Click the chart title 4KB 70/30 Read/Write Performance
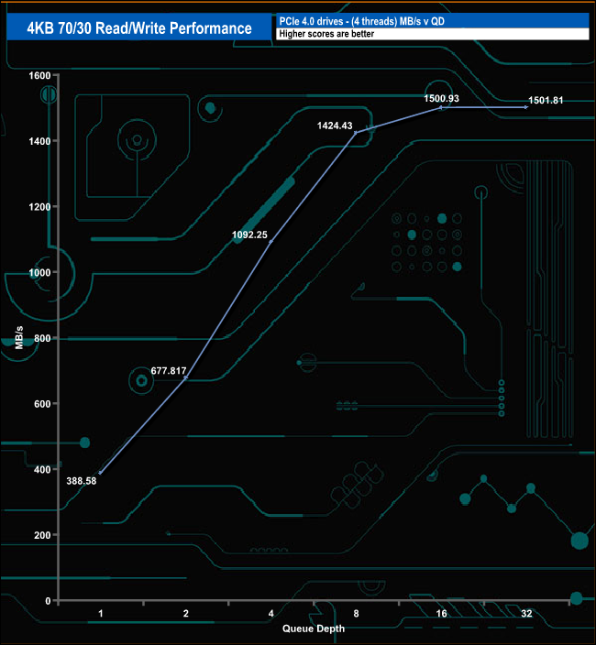Image resolution: width=596 pixels, height=645 pixels. pos(139,28)
